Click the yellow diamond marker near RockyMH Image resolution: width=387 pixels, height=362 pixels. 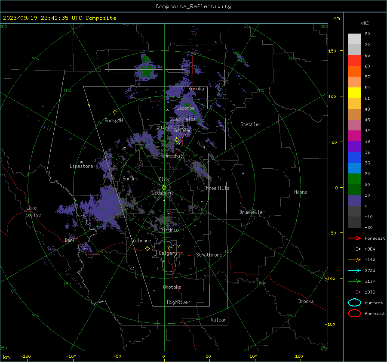pos(115,112)
